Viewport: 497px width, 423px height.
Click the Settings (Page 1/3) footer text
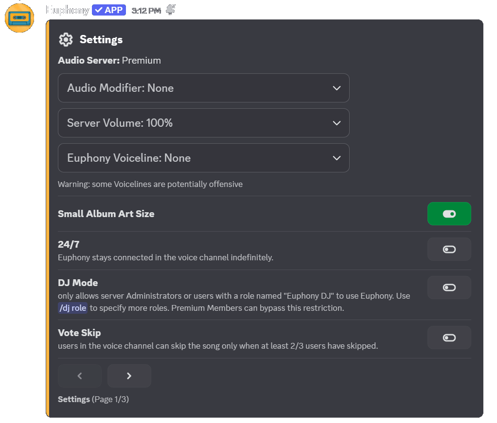pos(93,399)
